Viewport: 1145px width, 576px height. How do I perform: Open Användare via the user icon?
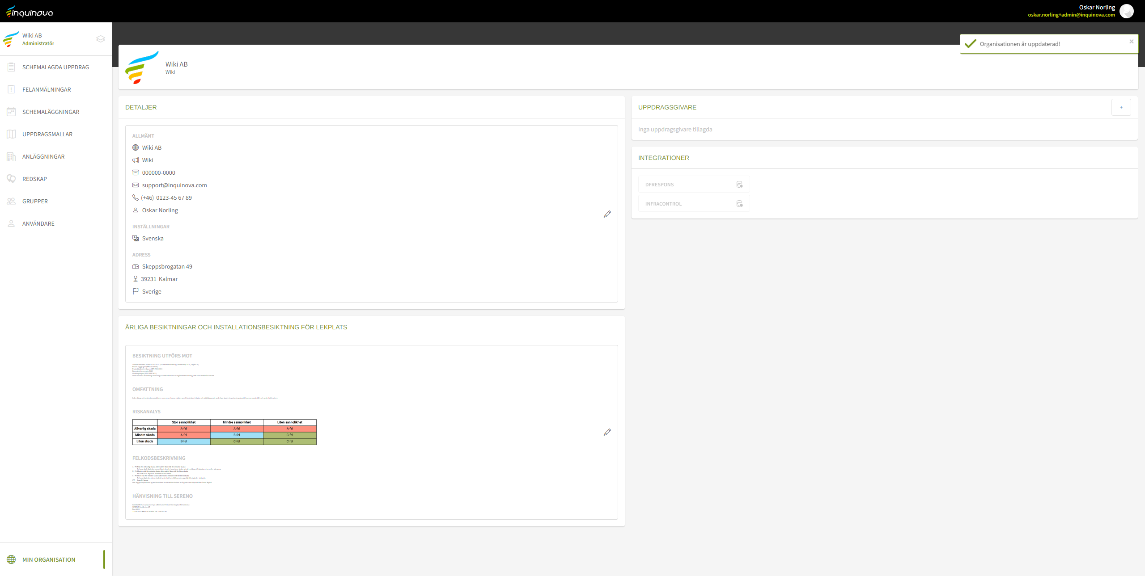click(x=11, y=223)
